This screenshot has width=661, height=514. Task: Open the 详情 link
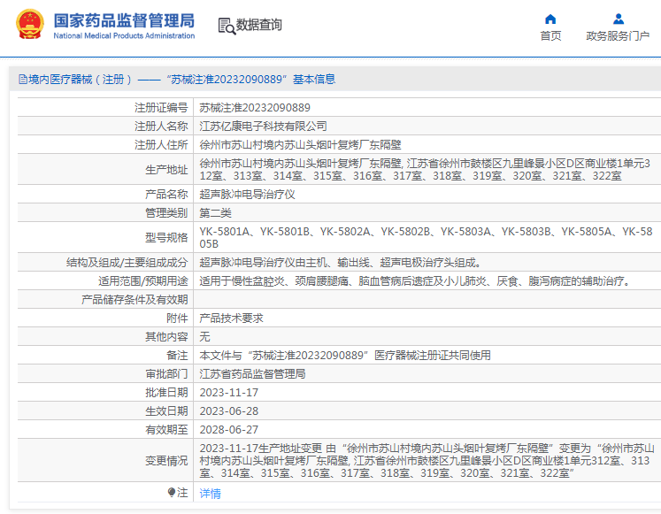[210, 493]
